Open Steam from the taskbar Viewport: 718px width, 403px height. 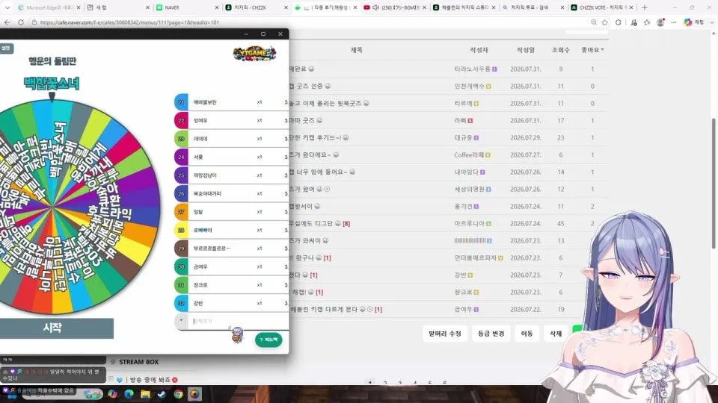click(x=162, y=394)
